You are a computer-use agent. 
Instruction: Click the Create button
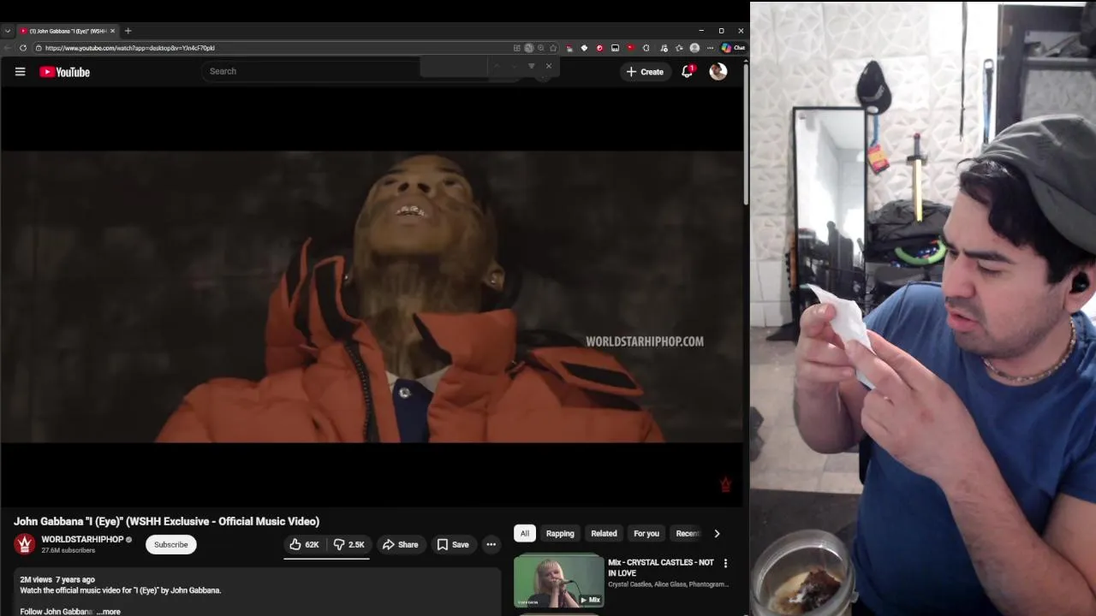pos(645,72)
